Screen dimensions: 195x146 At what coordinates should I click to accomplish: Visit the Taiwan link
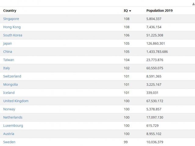point(9,60)
